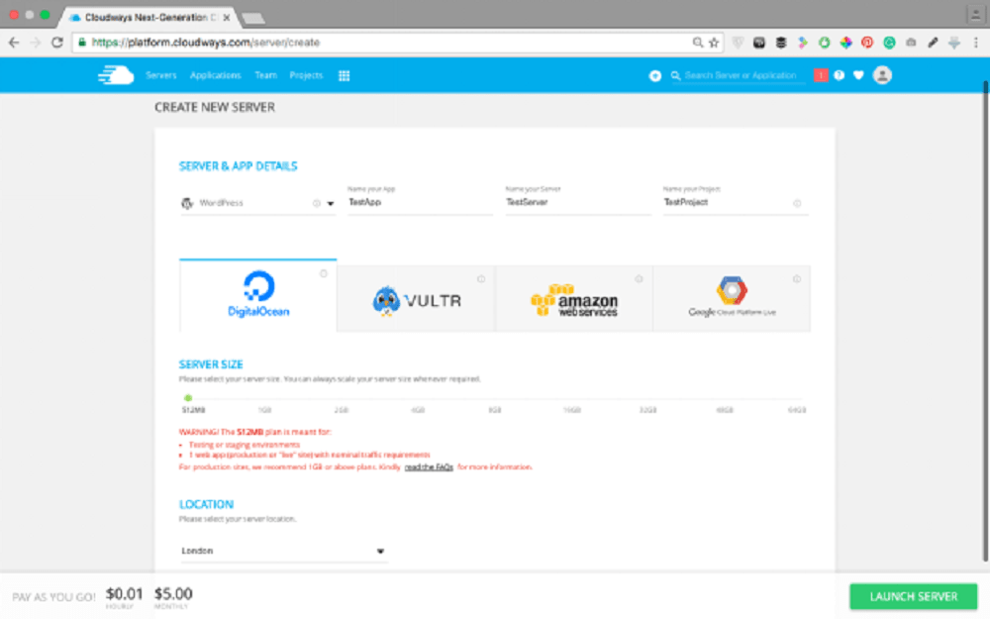Screen dimensions: 990x619
Task: Click the Pinterest extension icon
Action: click(x=867, y=43)
